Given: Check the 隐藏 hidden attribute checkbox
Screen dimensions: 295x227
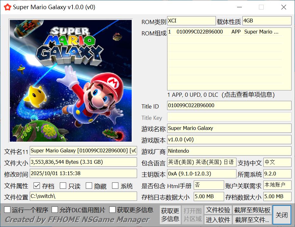Looking at the screenshot, I should [89, 186].
